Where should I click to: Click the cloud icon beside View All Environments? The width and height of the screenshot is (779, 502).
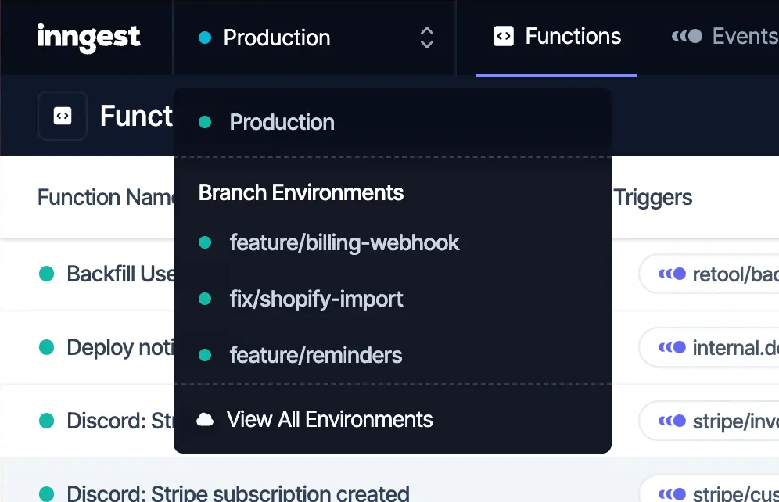coord(205,420)
